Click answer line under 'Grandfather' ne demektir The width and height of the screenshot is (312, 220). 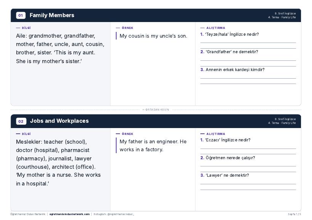pyautogui.click(x=248, y=60)
